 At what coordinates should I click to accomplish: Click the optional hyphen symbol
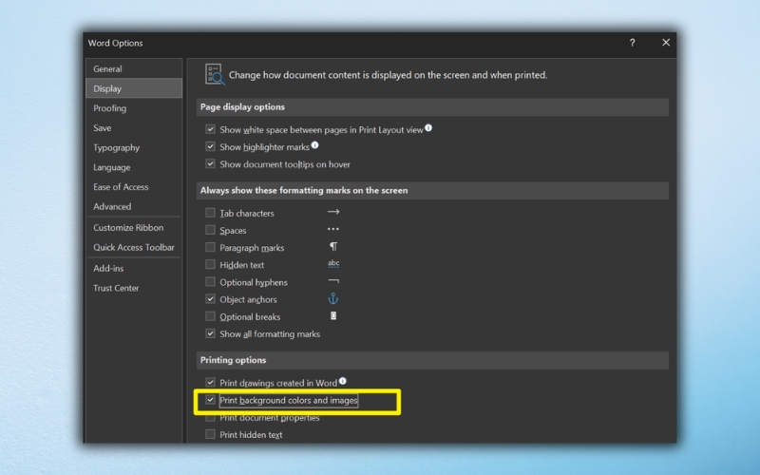[333, 281]
